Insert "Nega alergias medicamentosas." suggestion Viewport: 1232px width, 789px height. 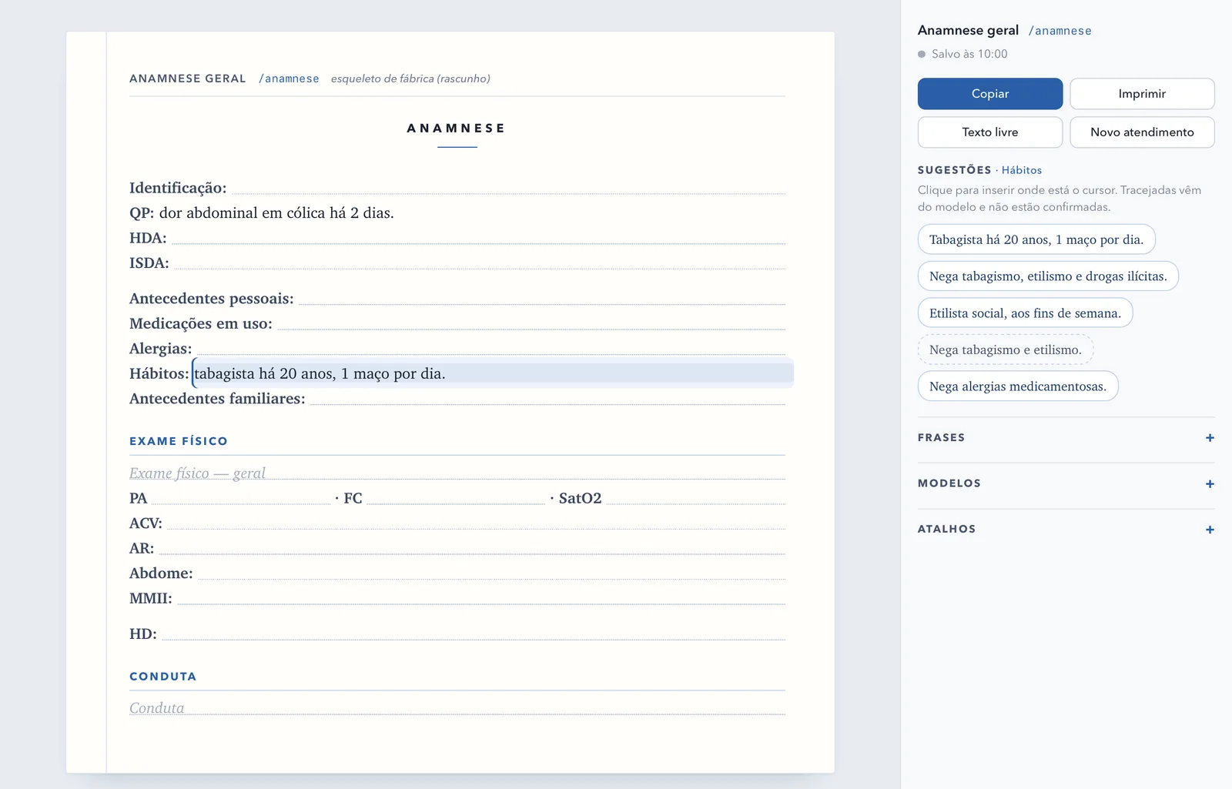1018,386
